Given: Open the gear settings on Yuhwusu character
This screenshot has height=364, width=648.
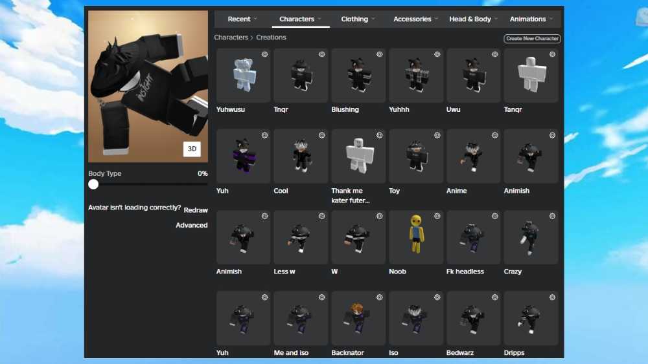Looking at the screenshot, I should tap(264, 54).
